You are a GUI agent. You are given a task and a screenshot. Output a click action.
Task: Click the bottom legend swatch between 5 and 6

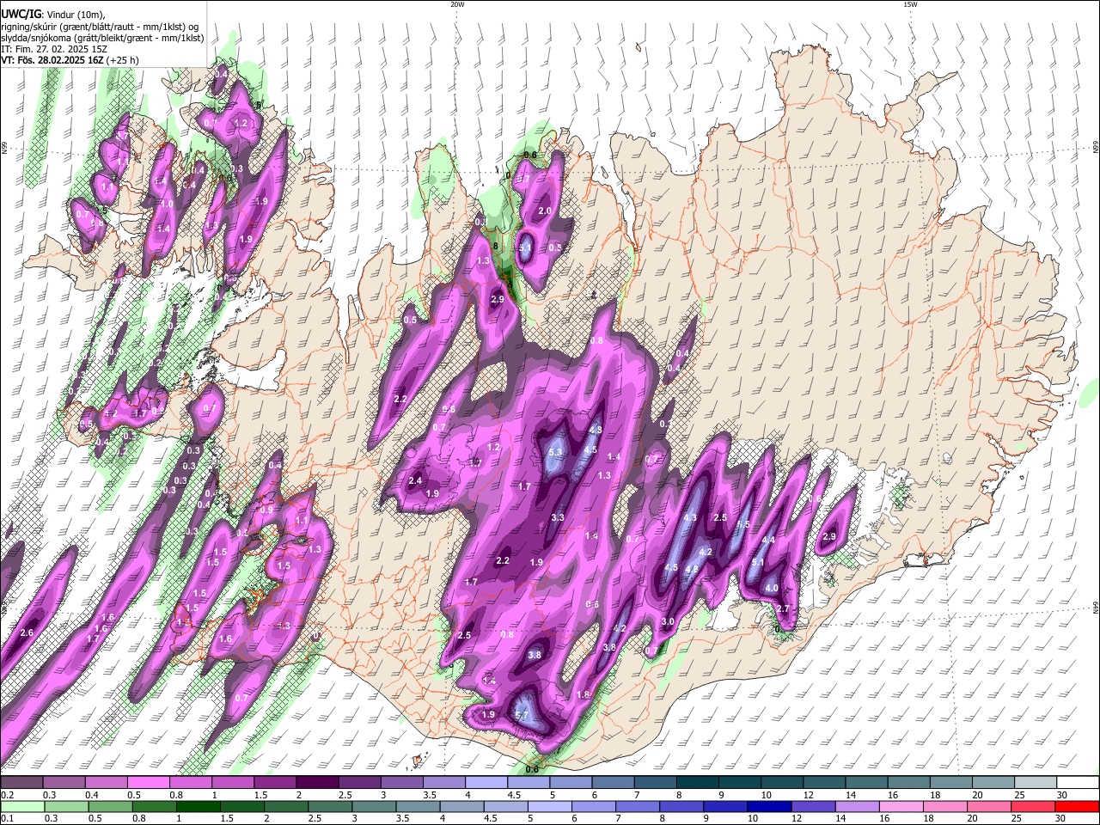click(549, 806)
